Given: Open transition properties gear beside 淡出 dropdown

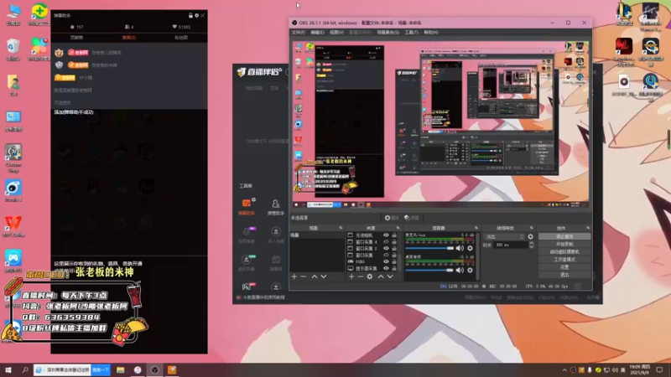Looking at the screenshot, I should coord(531,236).
